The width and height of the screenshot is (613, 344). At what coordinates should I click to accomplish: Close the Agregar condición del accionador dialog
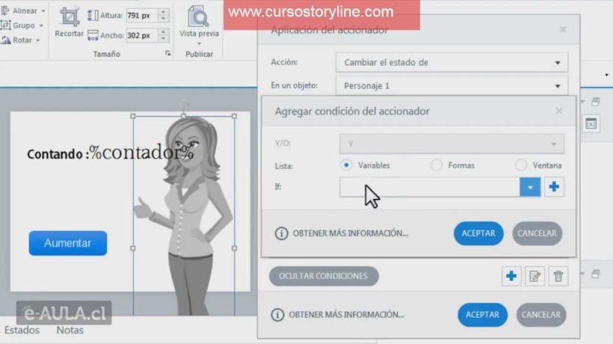[x=559, y=111]
